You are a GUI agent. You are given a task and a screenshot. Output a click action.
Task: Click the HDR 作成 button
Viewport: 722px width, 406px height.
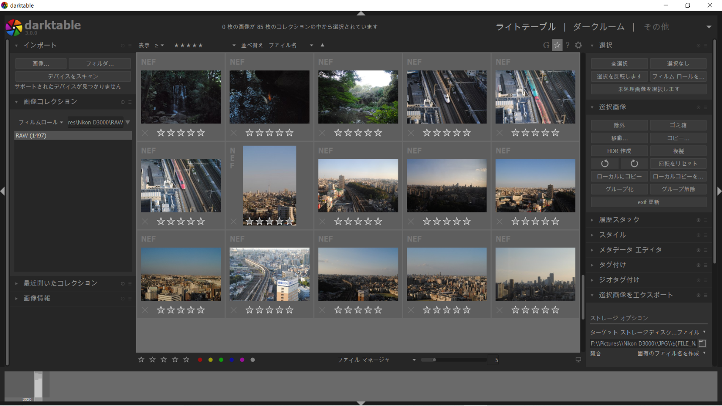[619, 151]
